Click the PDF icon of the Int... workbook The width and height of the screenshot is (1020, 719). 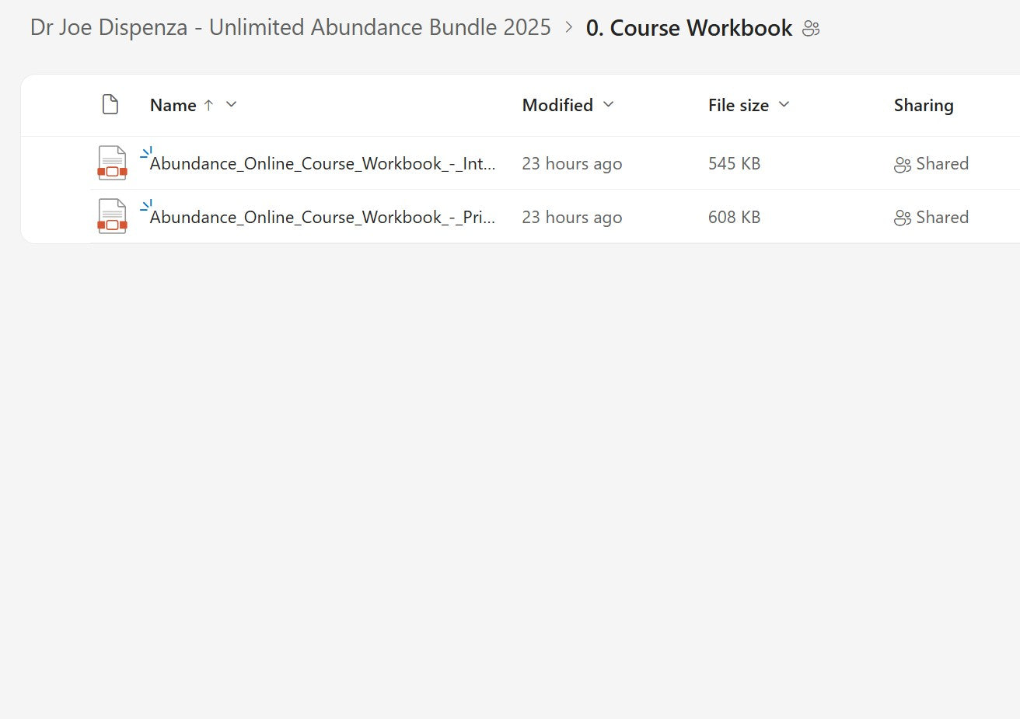pos(112,163)
